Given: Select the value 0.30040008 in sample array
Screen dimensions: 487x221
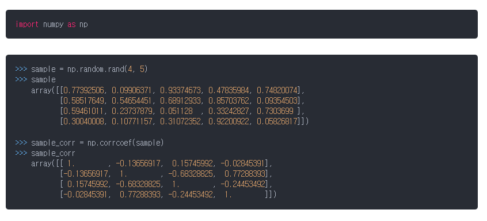Looking at the screenshot, I should (84, 121).
